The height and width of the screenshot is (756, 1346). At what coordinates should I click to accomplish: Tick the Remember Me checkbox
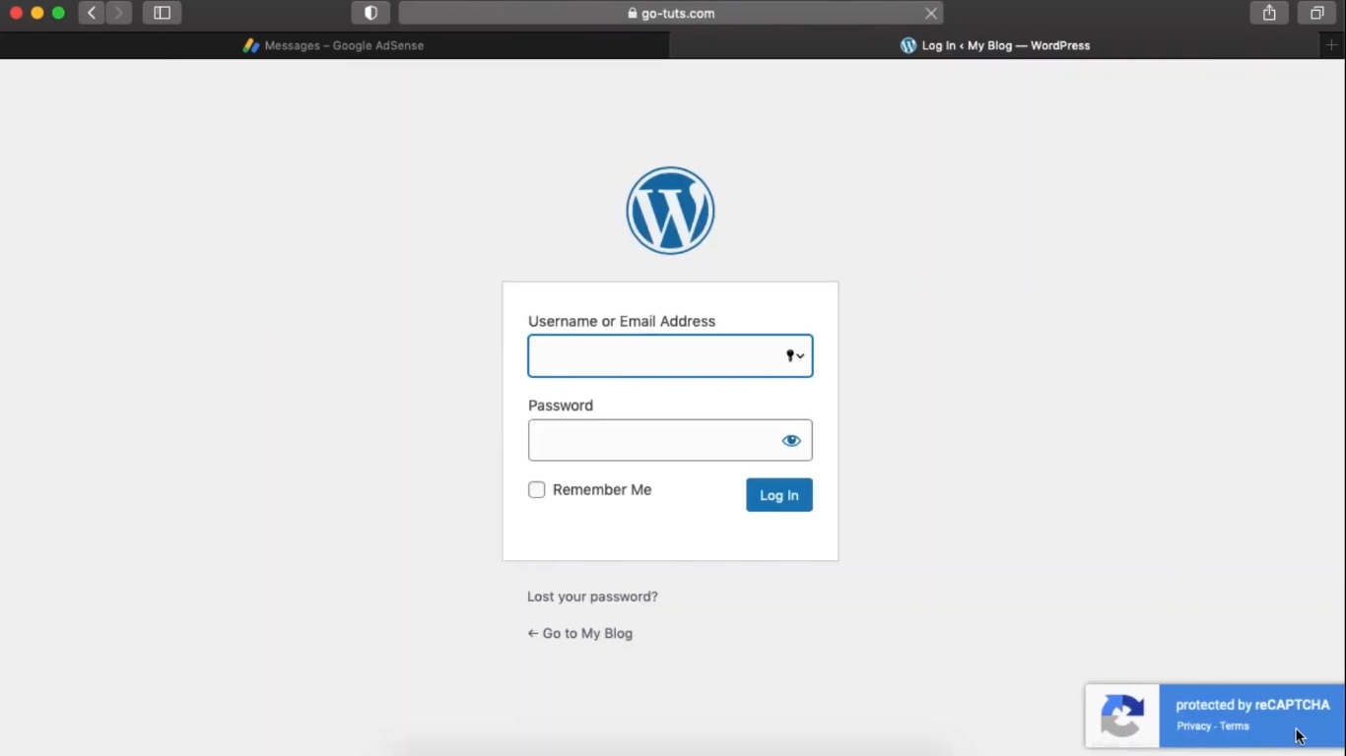coord(537,489)
